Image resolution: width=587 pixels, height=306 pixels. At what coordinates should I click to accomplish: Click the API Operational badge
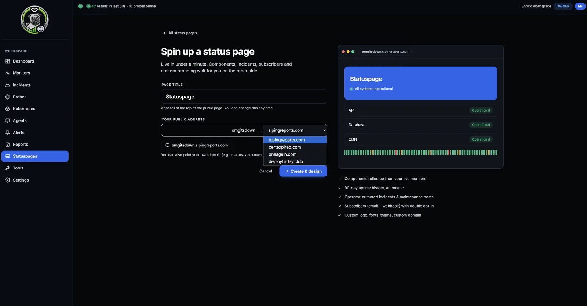click(x=481, y=111)
